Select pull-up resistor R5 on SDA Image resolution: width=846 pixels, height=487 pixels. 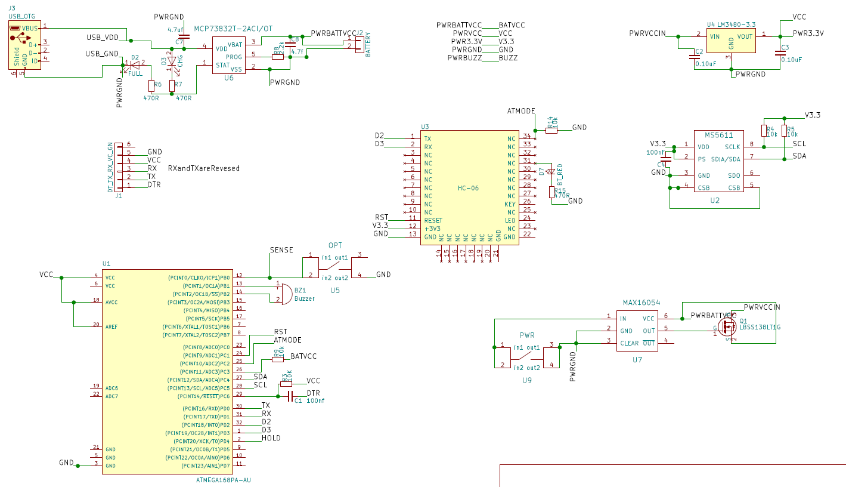coord(784,131)
